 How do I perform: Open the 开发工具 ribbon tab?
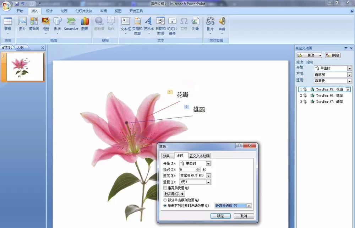(136, 11)
